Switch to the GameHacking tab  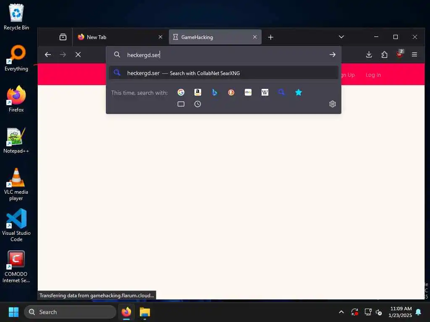pos(215,37)
